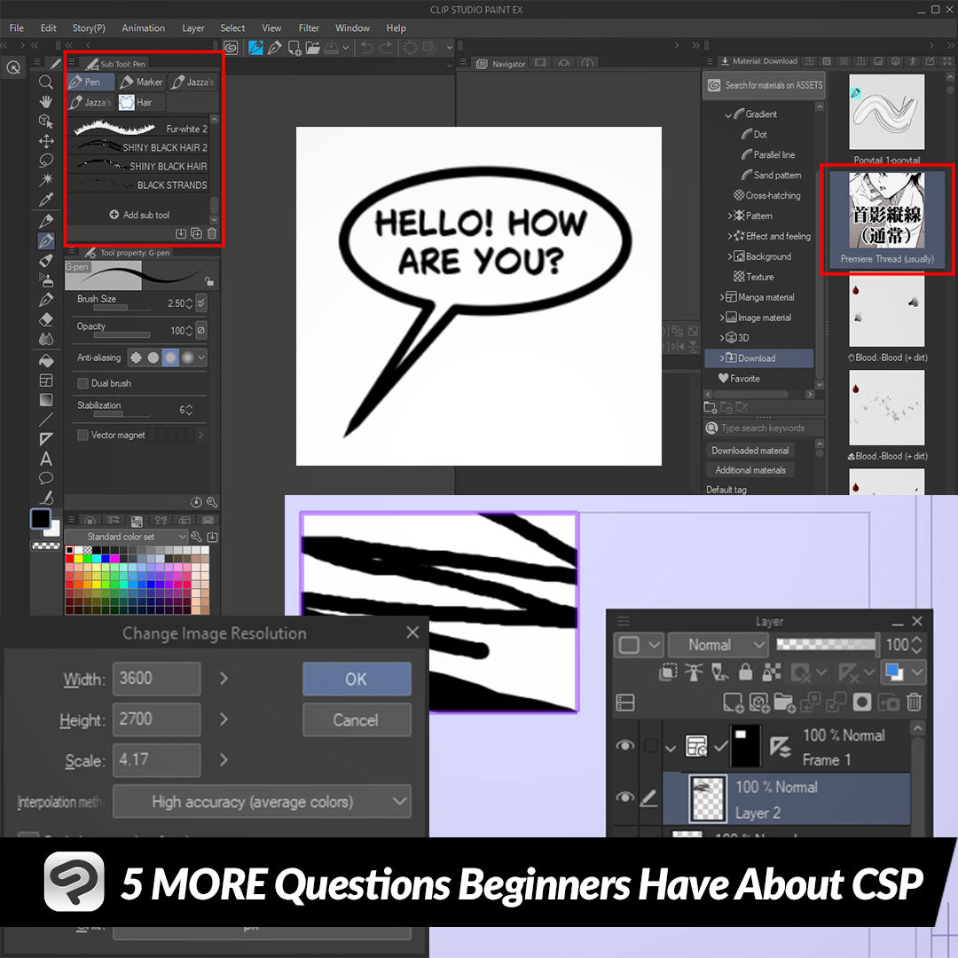The height and width of the screenshot is (958, 958).
Task: Select the Eyedropper tool
Action: point(46,200)
